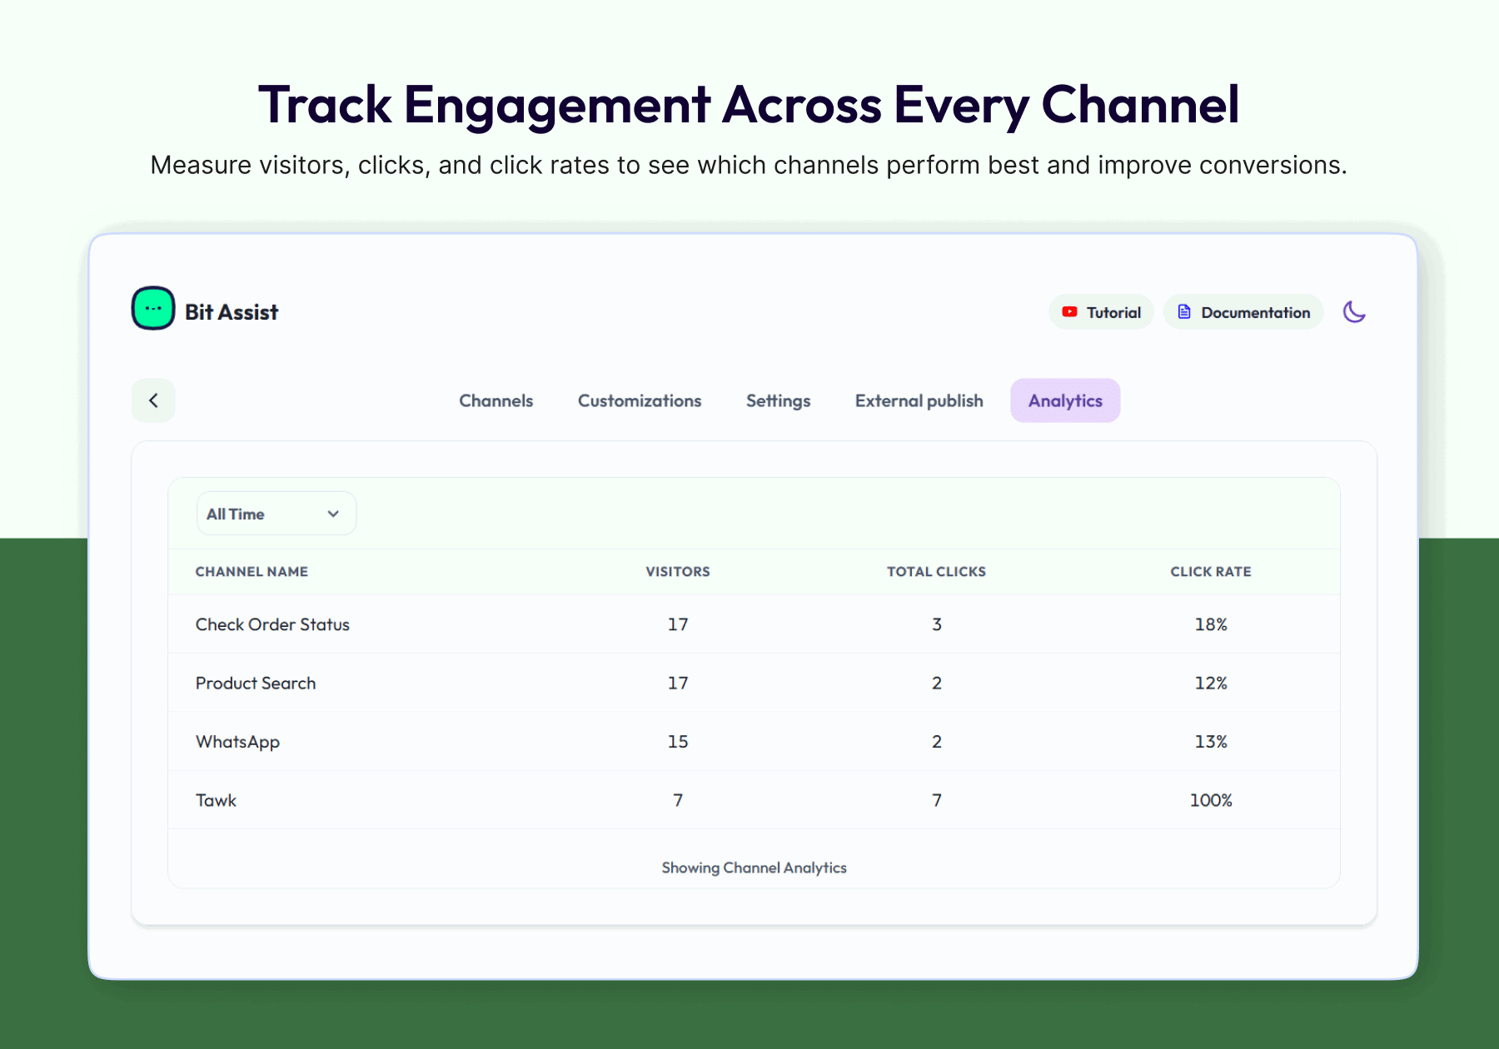The height and width of the screenshot is (1049, 1499).
Task: Click the Bit Assist title text
Action: click(x=232, y=312)
